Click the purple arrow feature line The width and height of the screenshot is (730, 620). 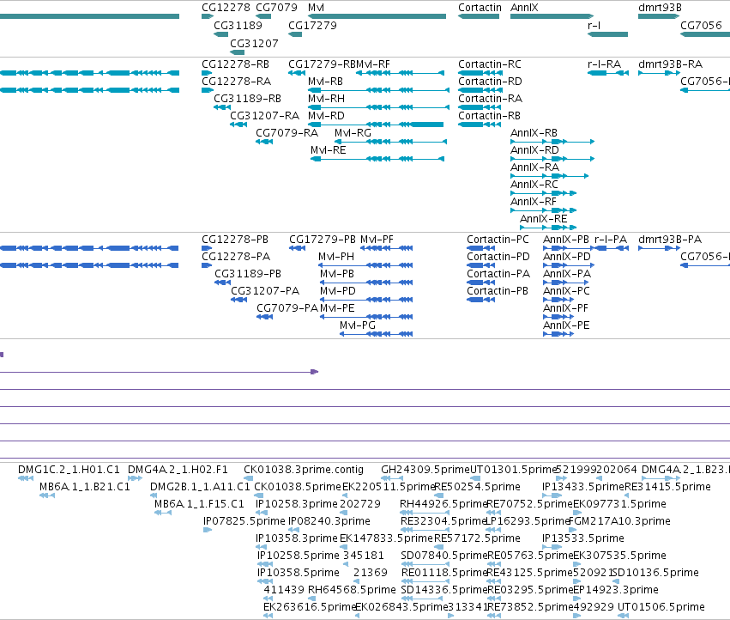pos(159,372)
